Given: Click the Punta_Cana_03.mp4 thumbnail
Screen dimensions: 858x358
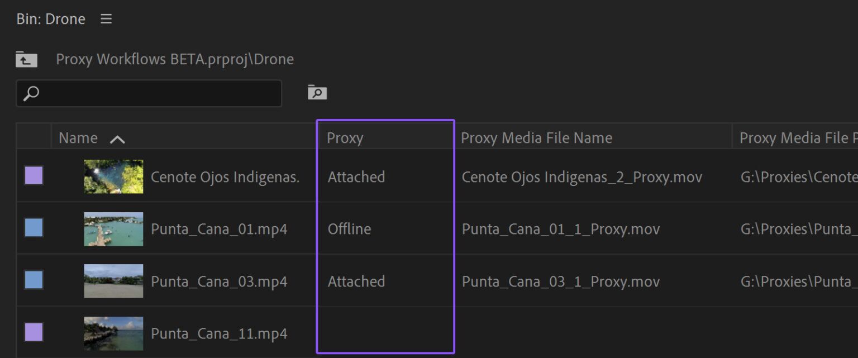Looking at the screenshot, I should pos(113,280).
